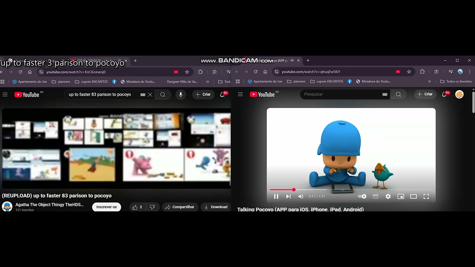Open player settings gear

388,197
